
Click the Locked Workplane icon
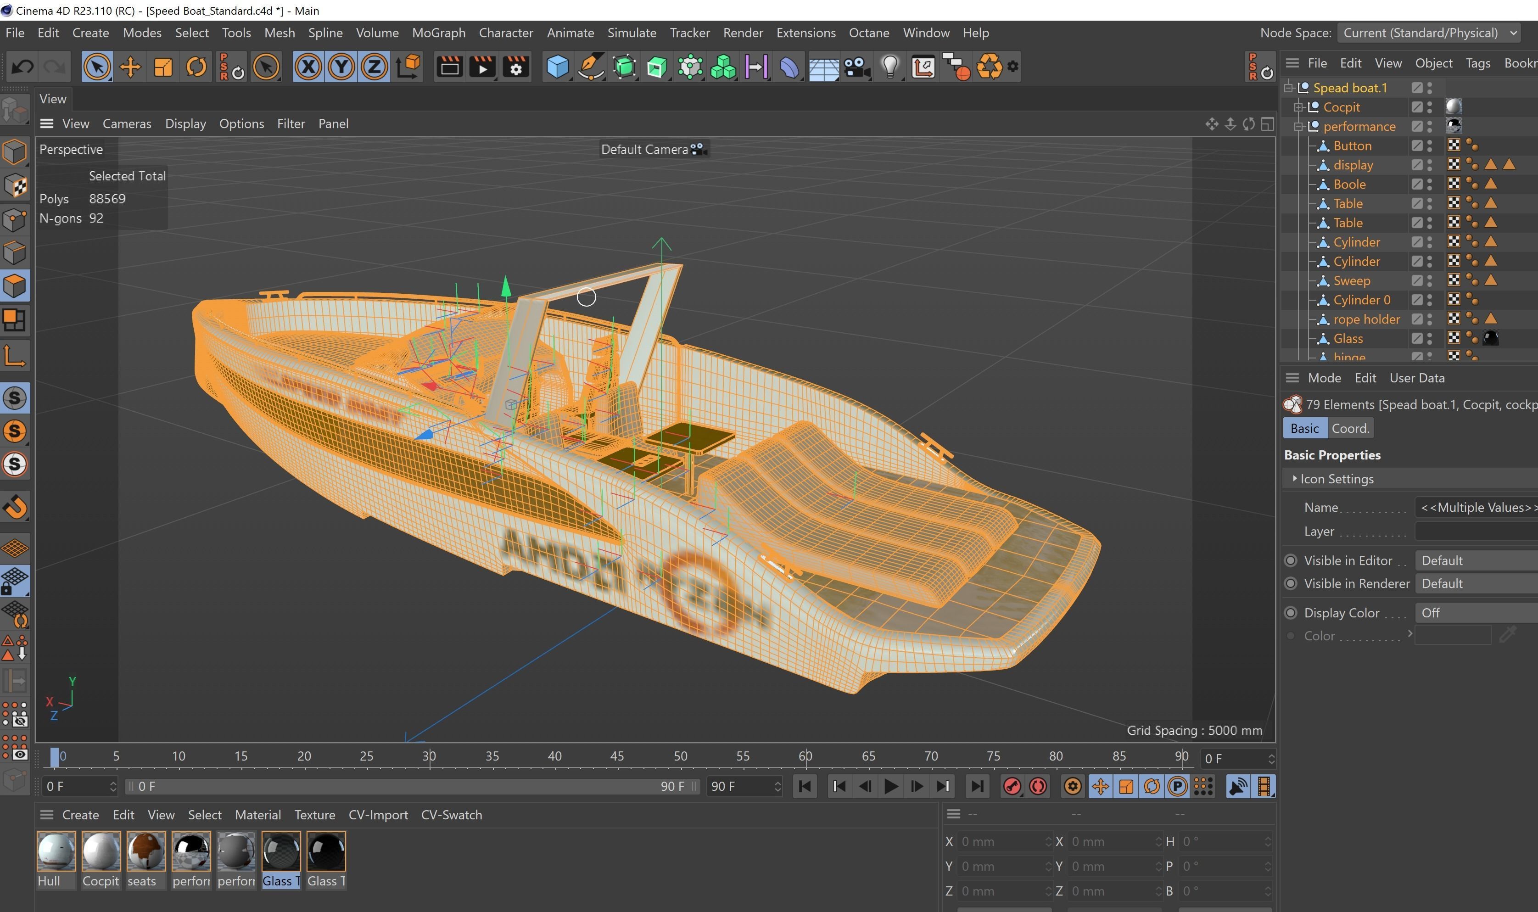pyautogui.click(x=15, y=581)
